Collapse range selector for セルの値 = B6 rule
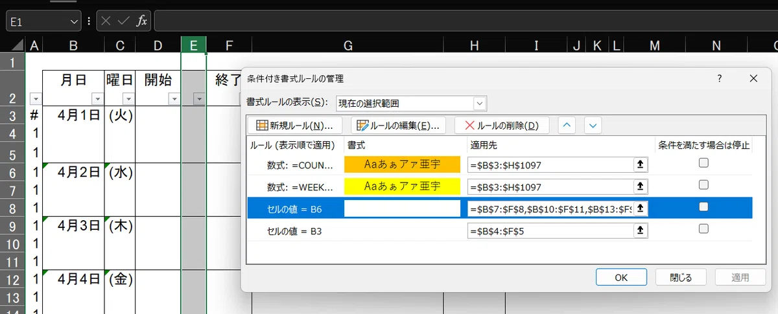The height and width of the screenshot is (314, 778). pos(641,208)
